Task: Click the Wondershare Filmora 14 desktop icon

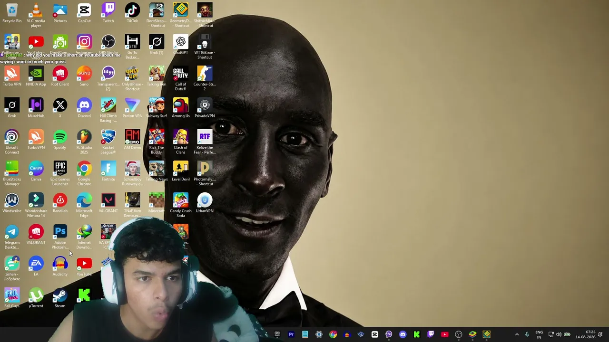Action: [36, 205]
